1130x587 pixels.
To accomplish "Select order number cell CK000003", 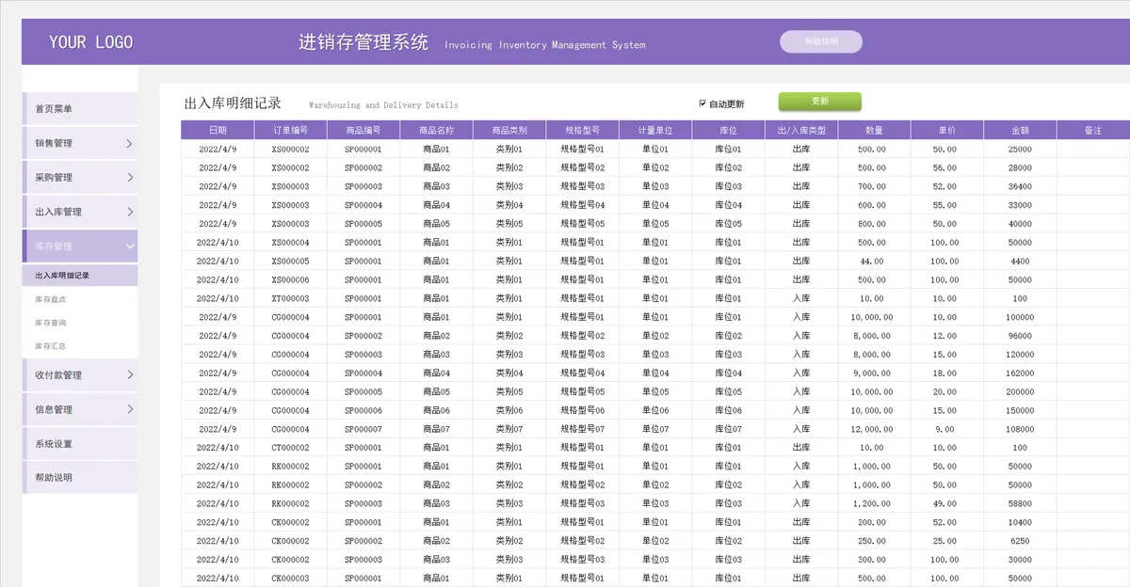I will [290, 579].
